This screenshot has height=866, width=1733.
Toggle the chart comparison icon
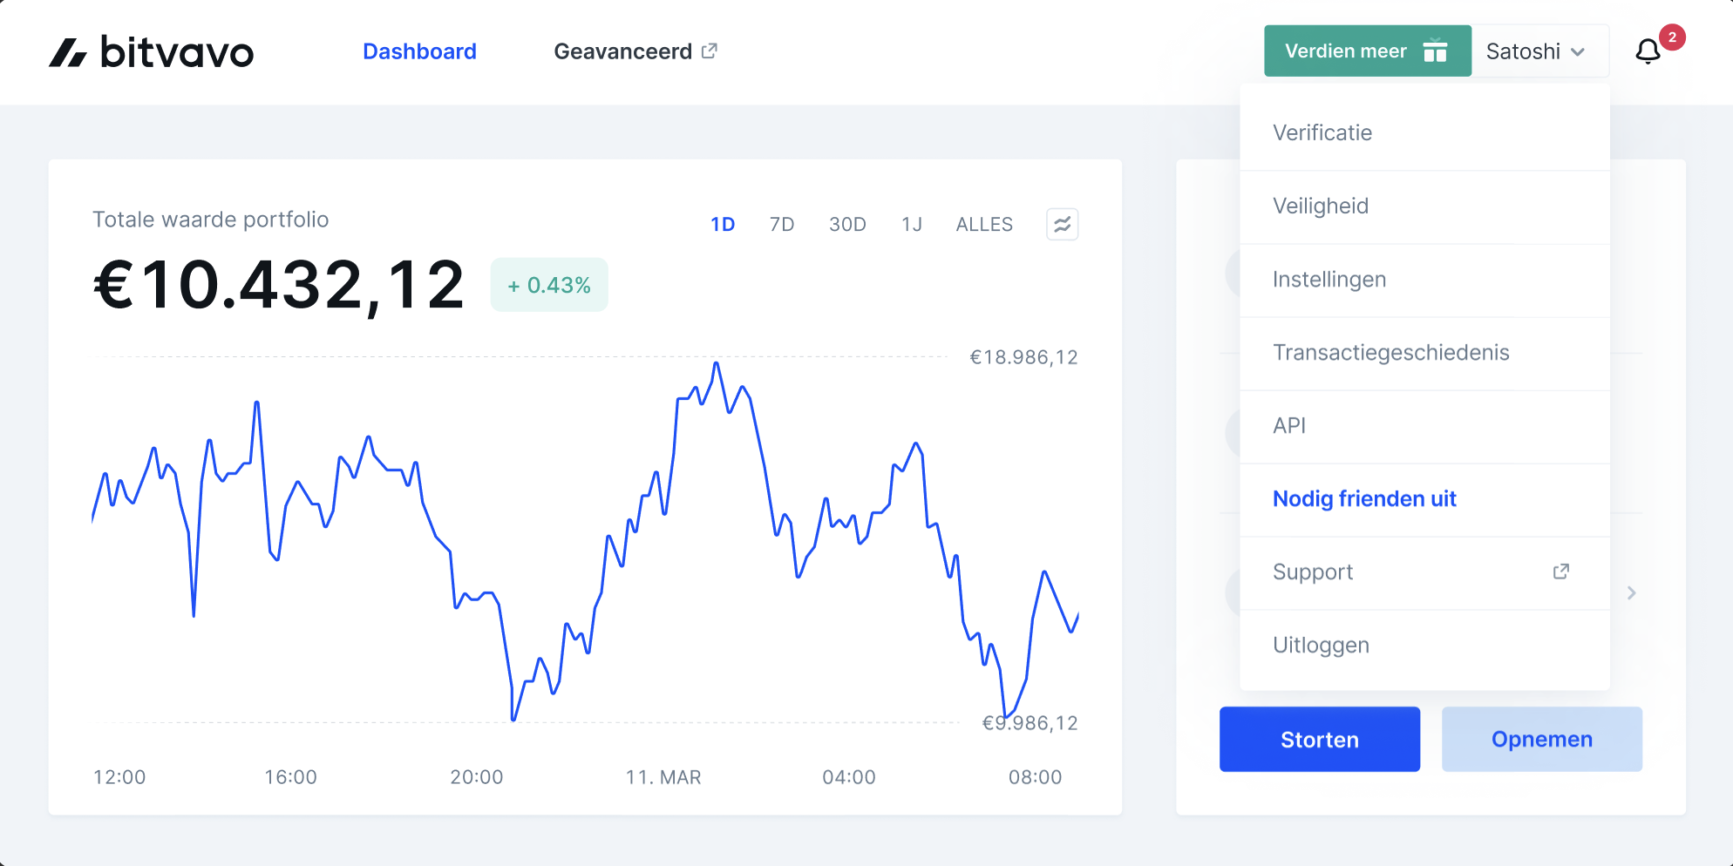1062,225
